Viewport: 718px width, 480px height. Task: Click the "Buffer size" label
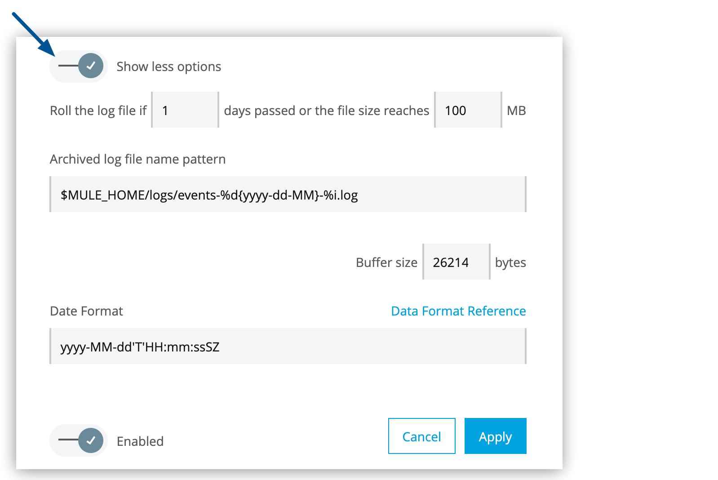pos(386,262)
